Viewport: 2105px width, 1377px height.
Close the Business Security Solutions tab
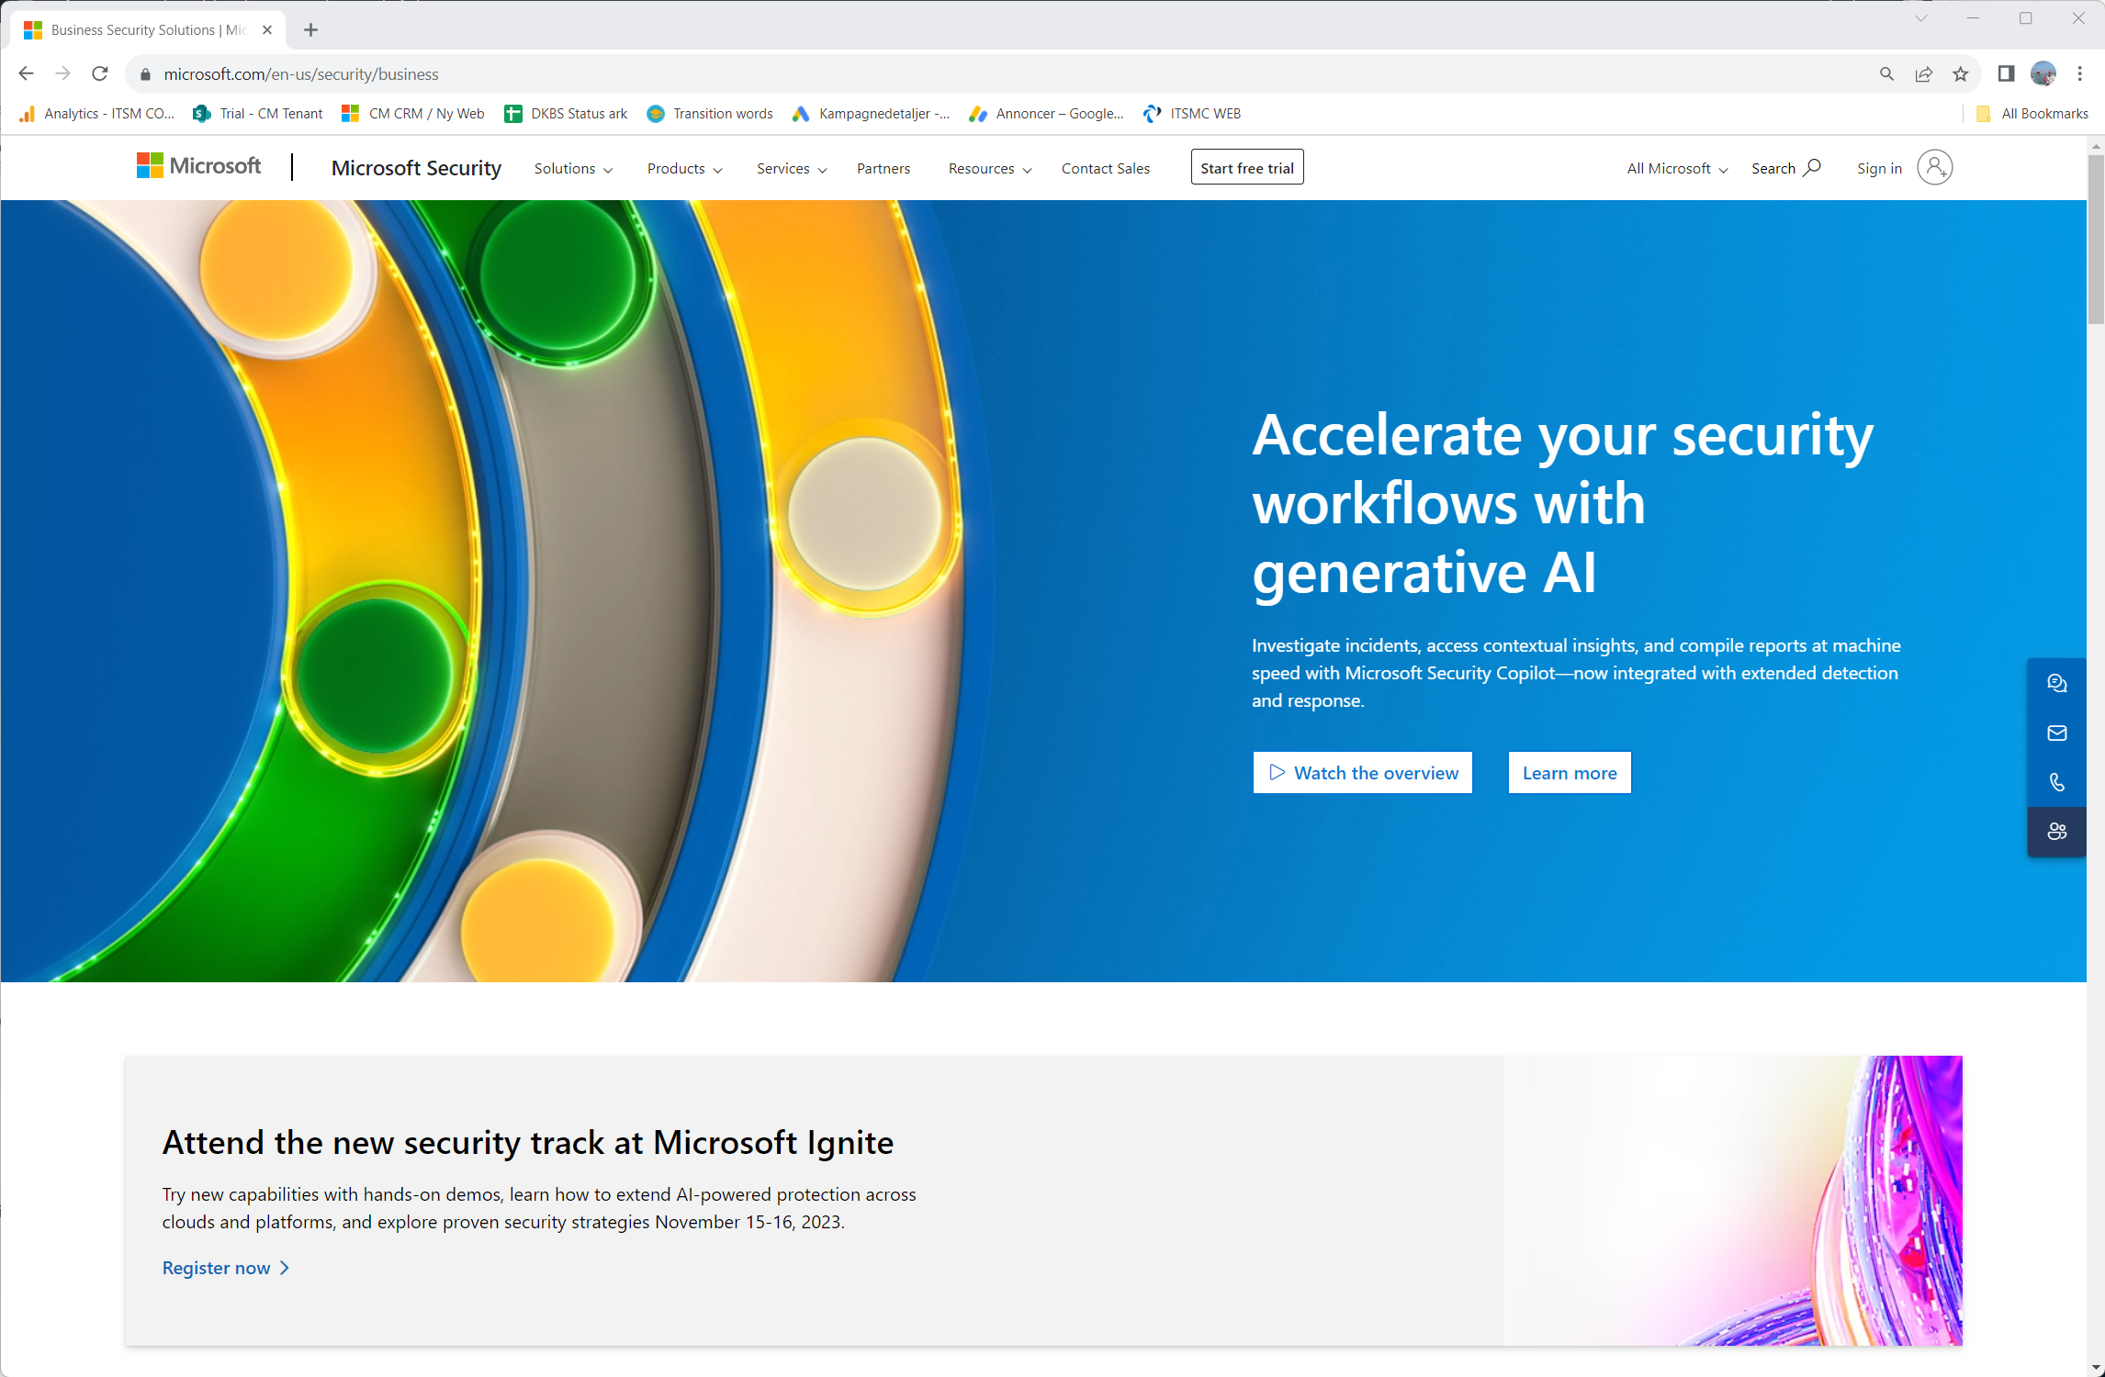pyautogui.click(x=267, y=30)
